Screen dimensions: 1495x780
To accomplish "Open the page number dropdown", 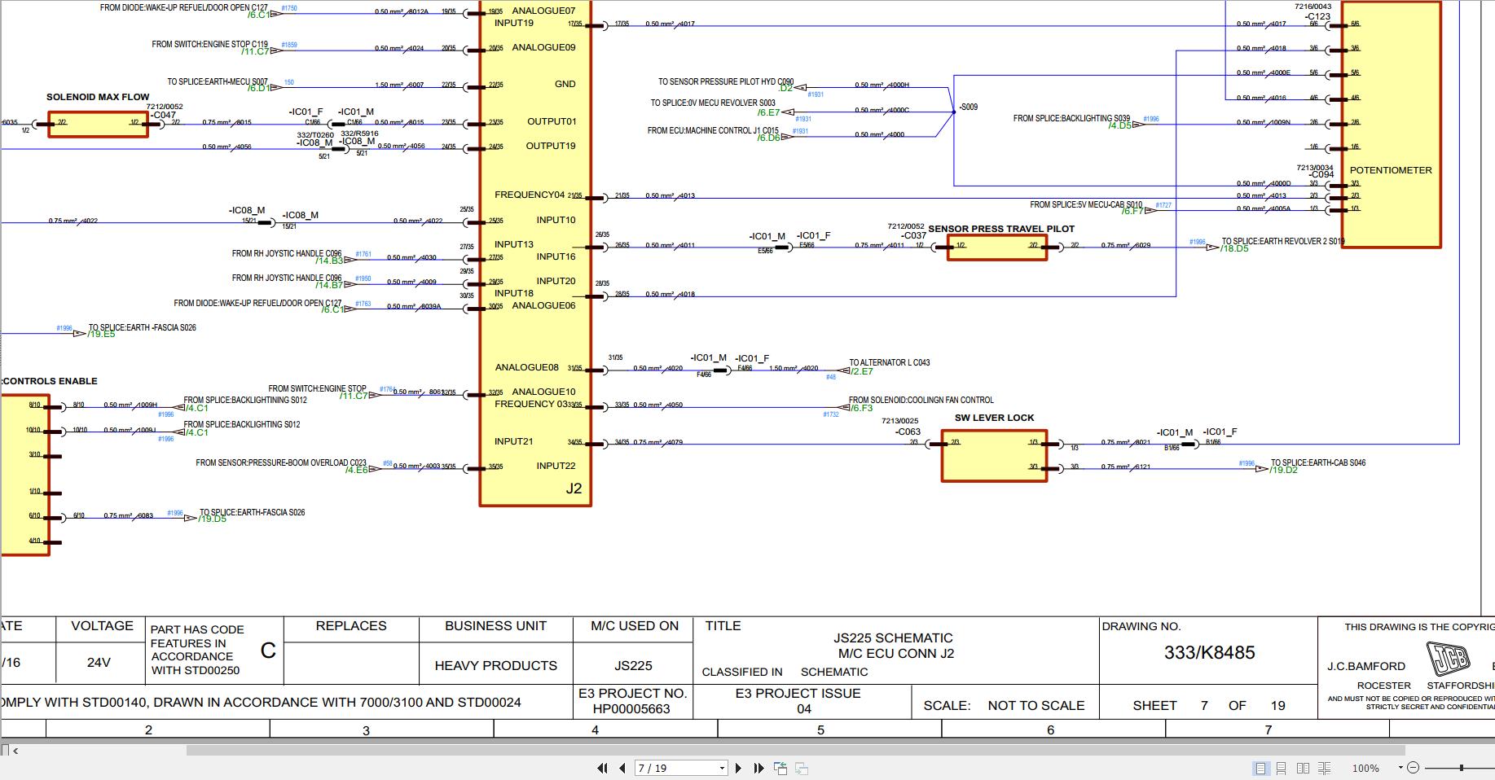I will pos(720,768).
